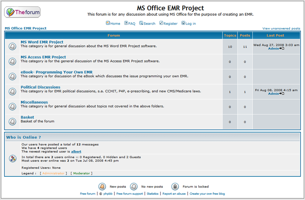Open the FAQ menu link

132,24
